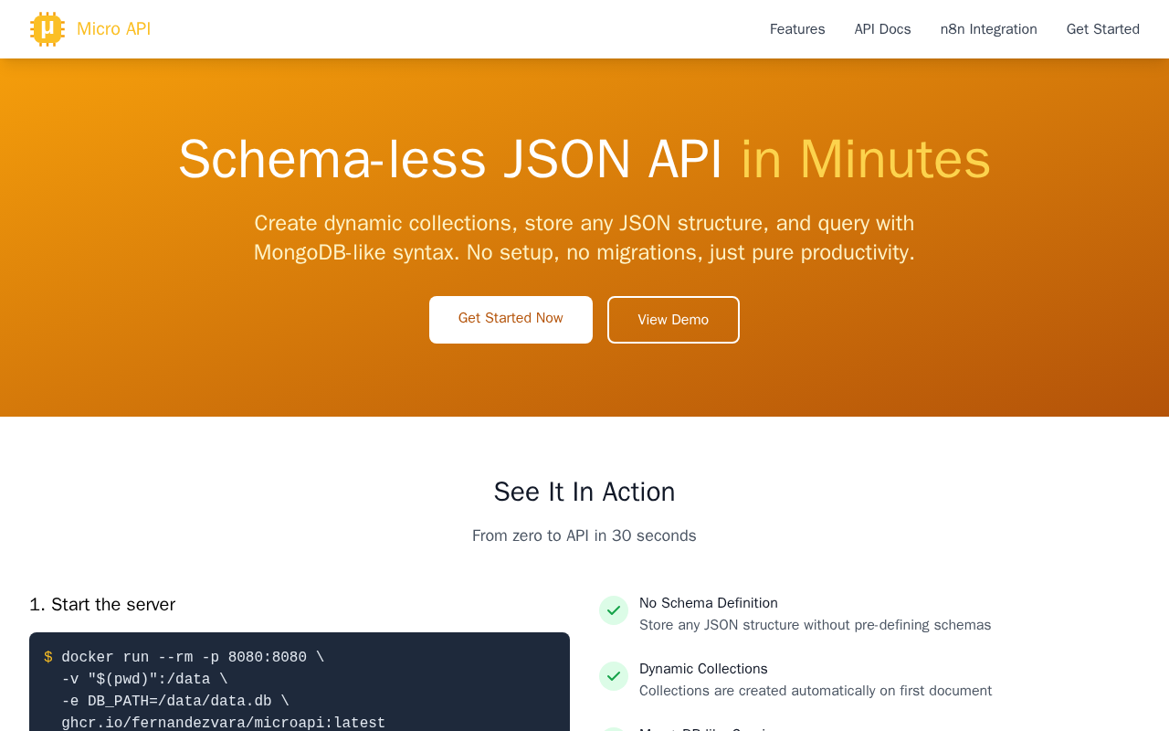The image size is (1169, 731).
Task: Click the Micro API chip logo icon
Action: click(x=47, y=29)
